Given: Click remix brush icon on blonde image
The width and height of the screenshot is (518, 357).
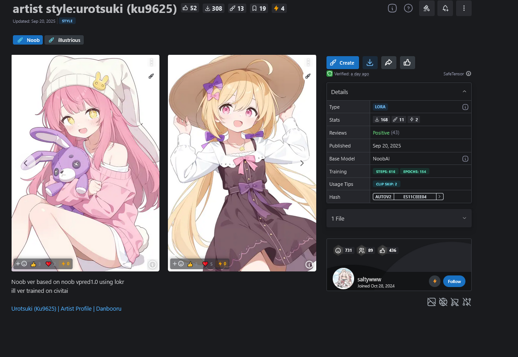Looking at the screenshot, I should point(308,76).
